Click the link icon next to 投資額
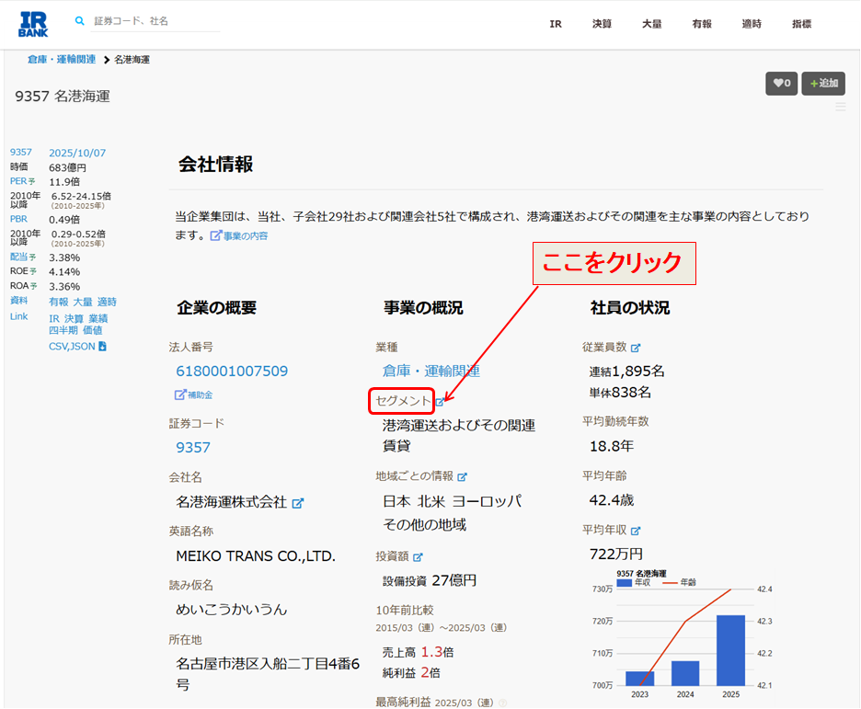 click(x=418, y=556)
